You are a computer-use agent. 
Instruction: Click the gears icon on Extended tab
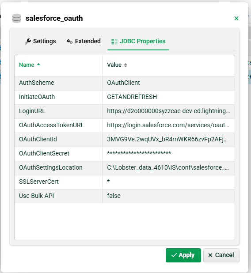[70, 42]
